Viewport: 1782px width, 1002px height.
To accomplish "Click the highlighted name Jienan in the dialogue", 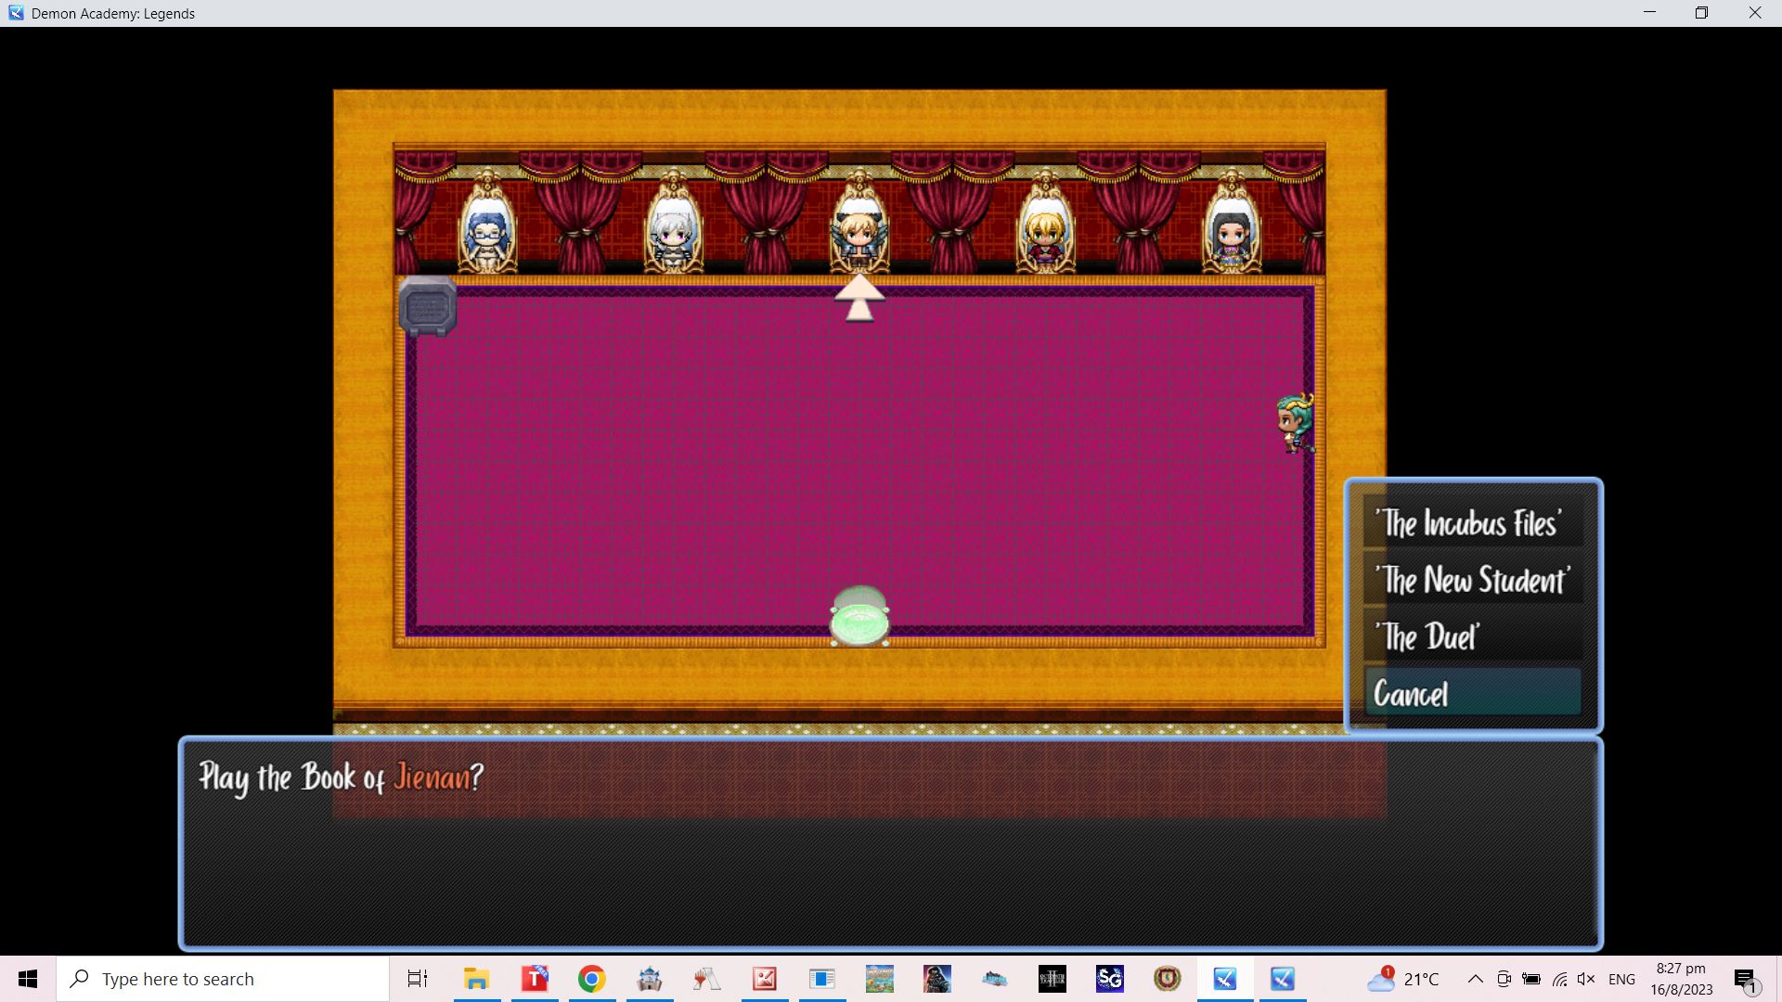I will click(432, 777).
